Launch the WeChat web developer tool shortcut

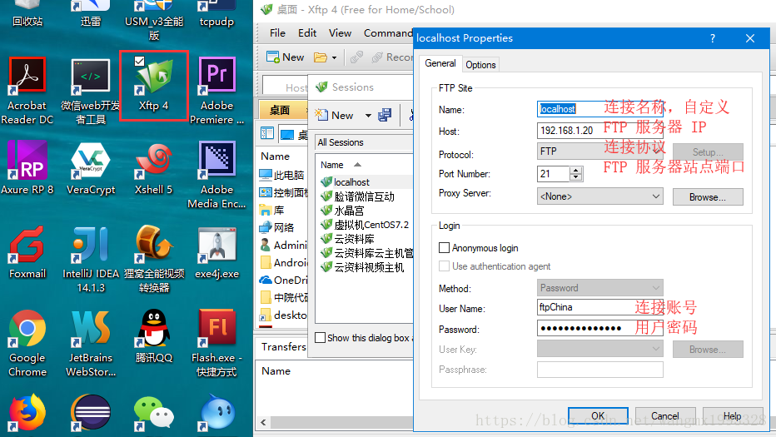coord(91,91)
